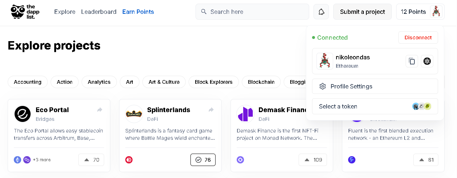Click Polygon chain icon on Eco Portal

pyautogui.click(x=27, y=159)
